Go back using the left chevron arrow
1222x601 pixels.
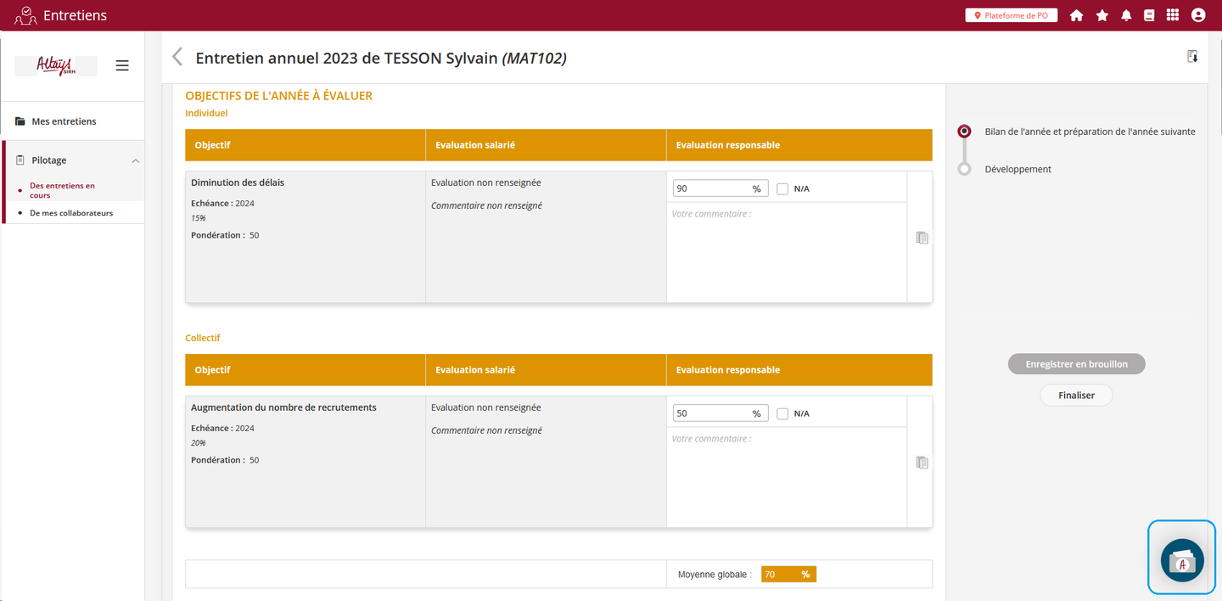coord(177,57)
